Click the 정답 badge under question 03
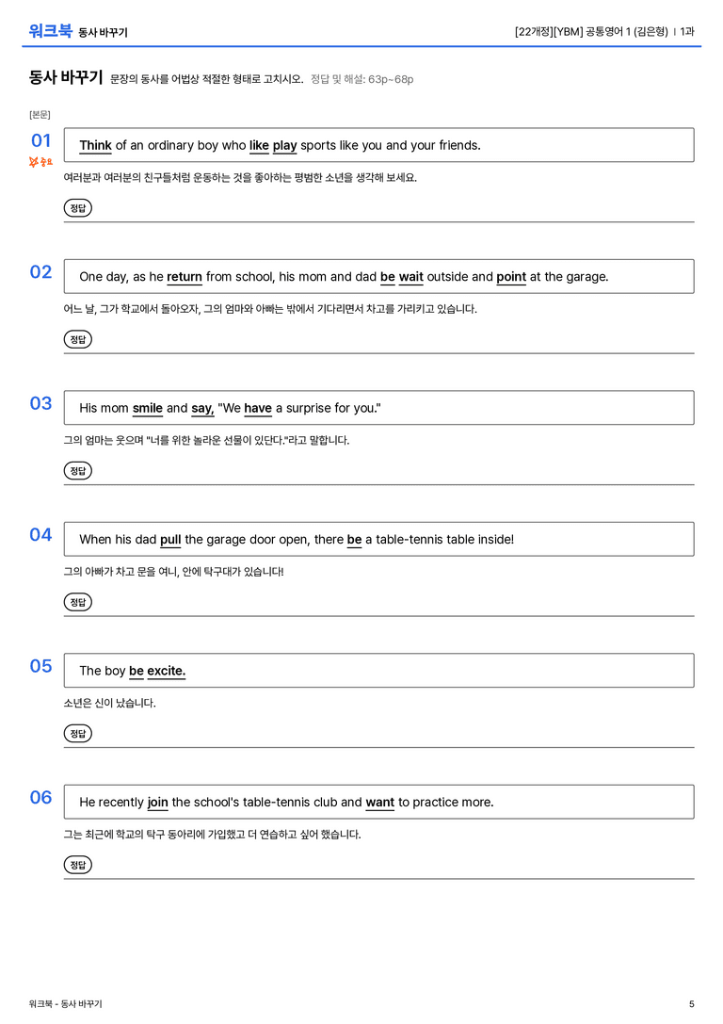The height and width of the screenshot is (1024, 723). pyautogui.click(x=77, y=470)
